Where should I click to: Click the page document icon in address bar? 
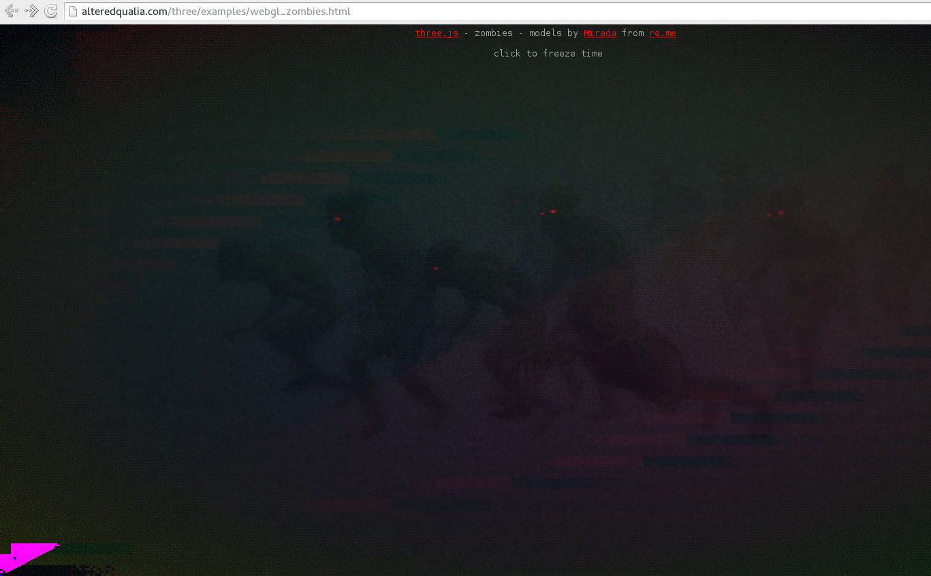coord(74,12)
